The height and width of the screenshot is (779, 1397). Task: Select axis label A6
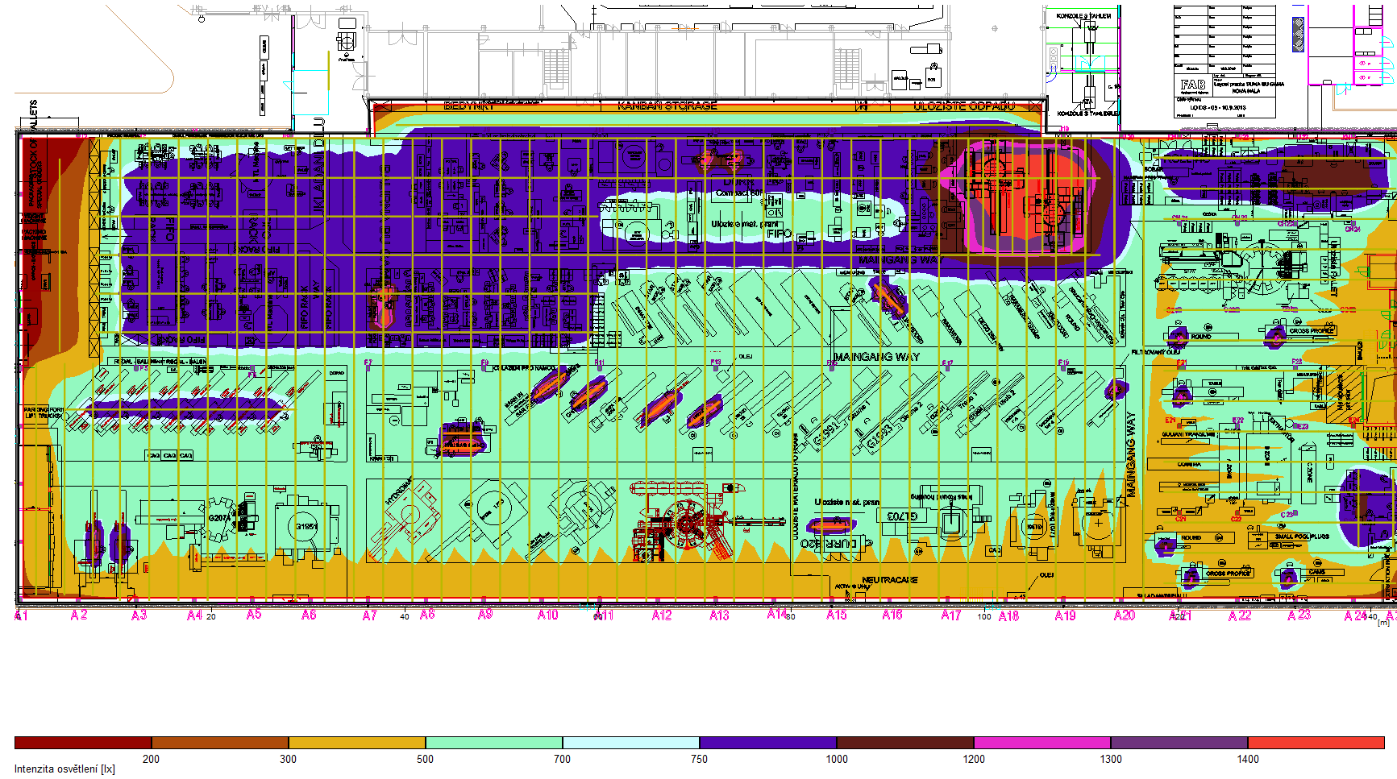(x=309, y=615)
